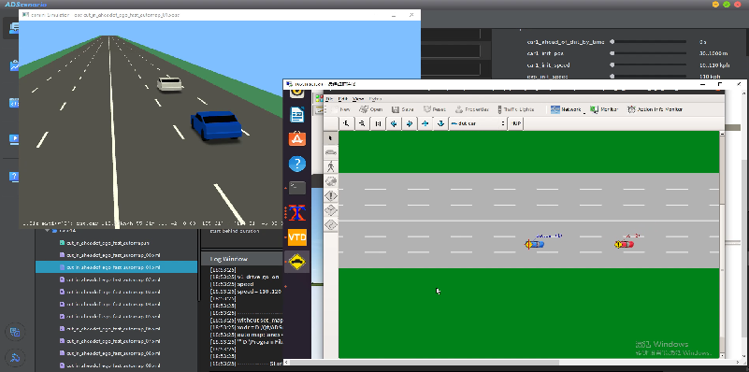The image size is (749, 372).
Task: Click New in scenario editor toolbar
Action: [341, 109]
